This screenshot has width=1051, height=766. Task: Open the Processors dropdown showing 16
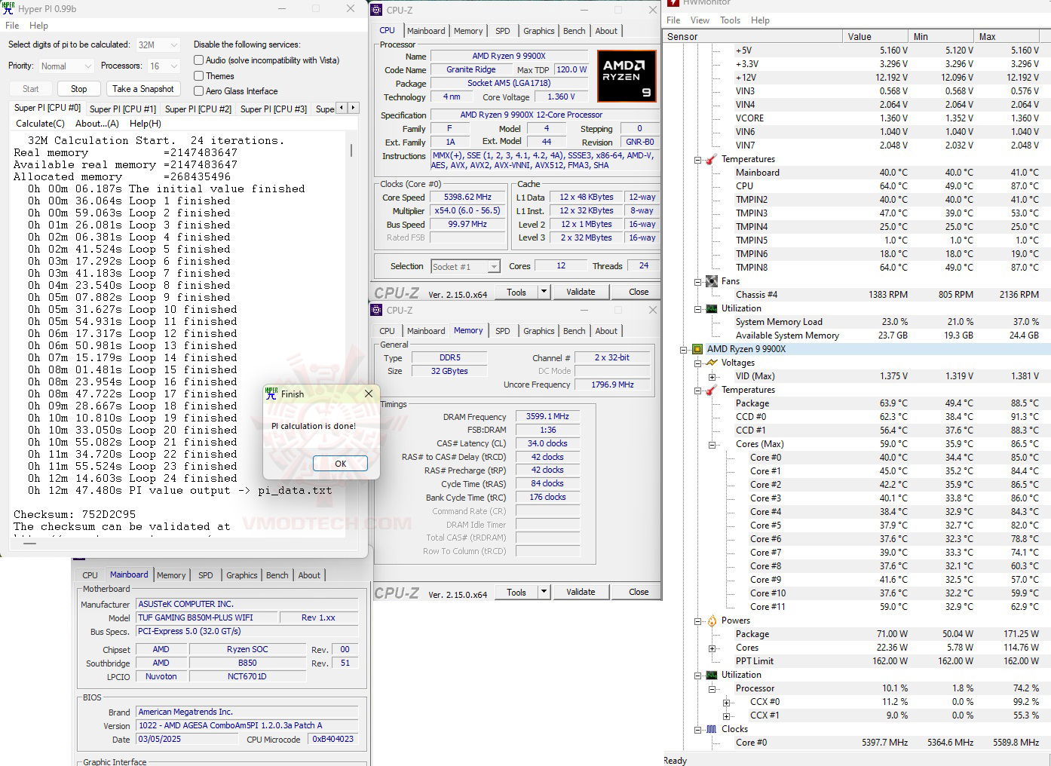164,66
